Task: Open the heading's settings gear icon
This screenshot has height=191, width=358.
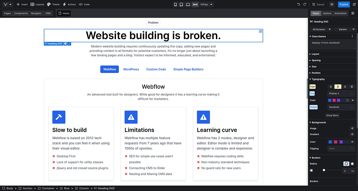Action: tap(65, 44)
